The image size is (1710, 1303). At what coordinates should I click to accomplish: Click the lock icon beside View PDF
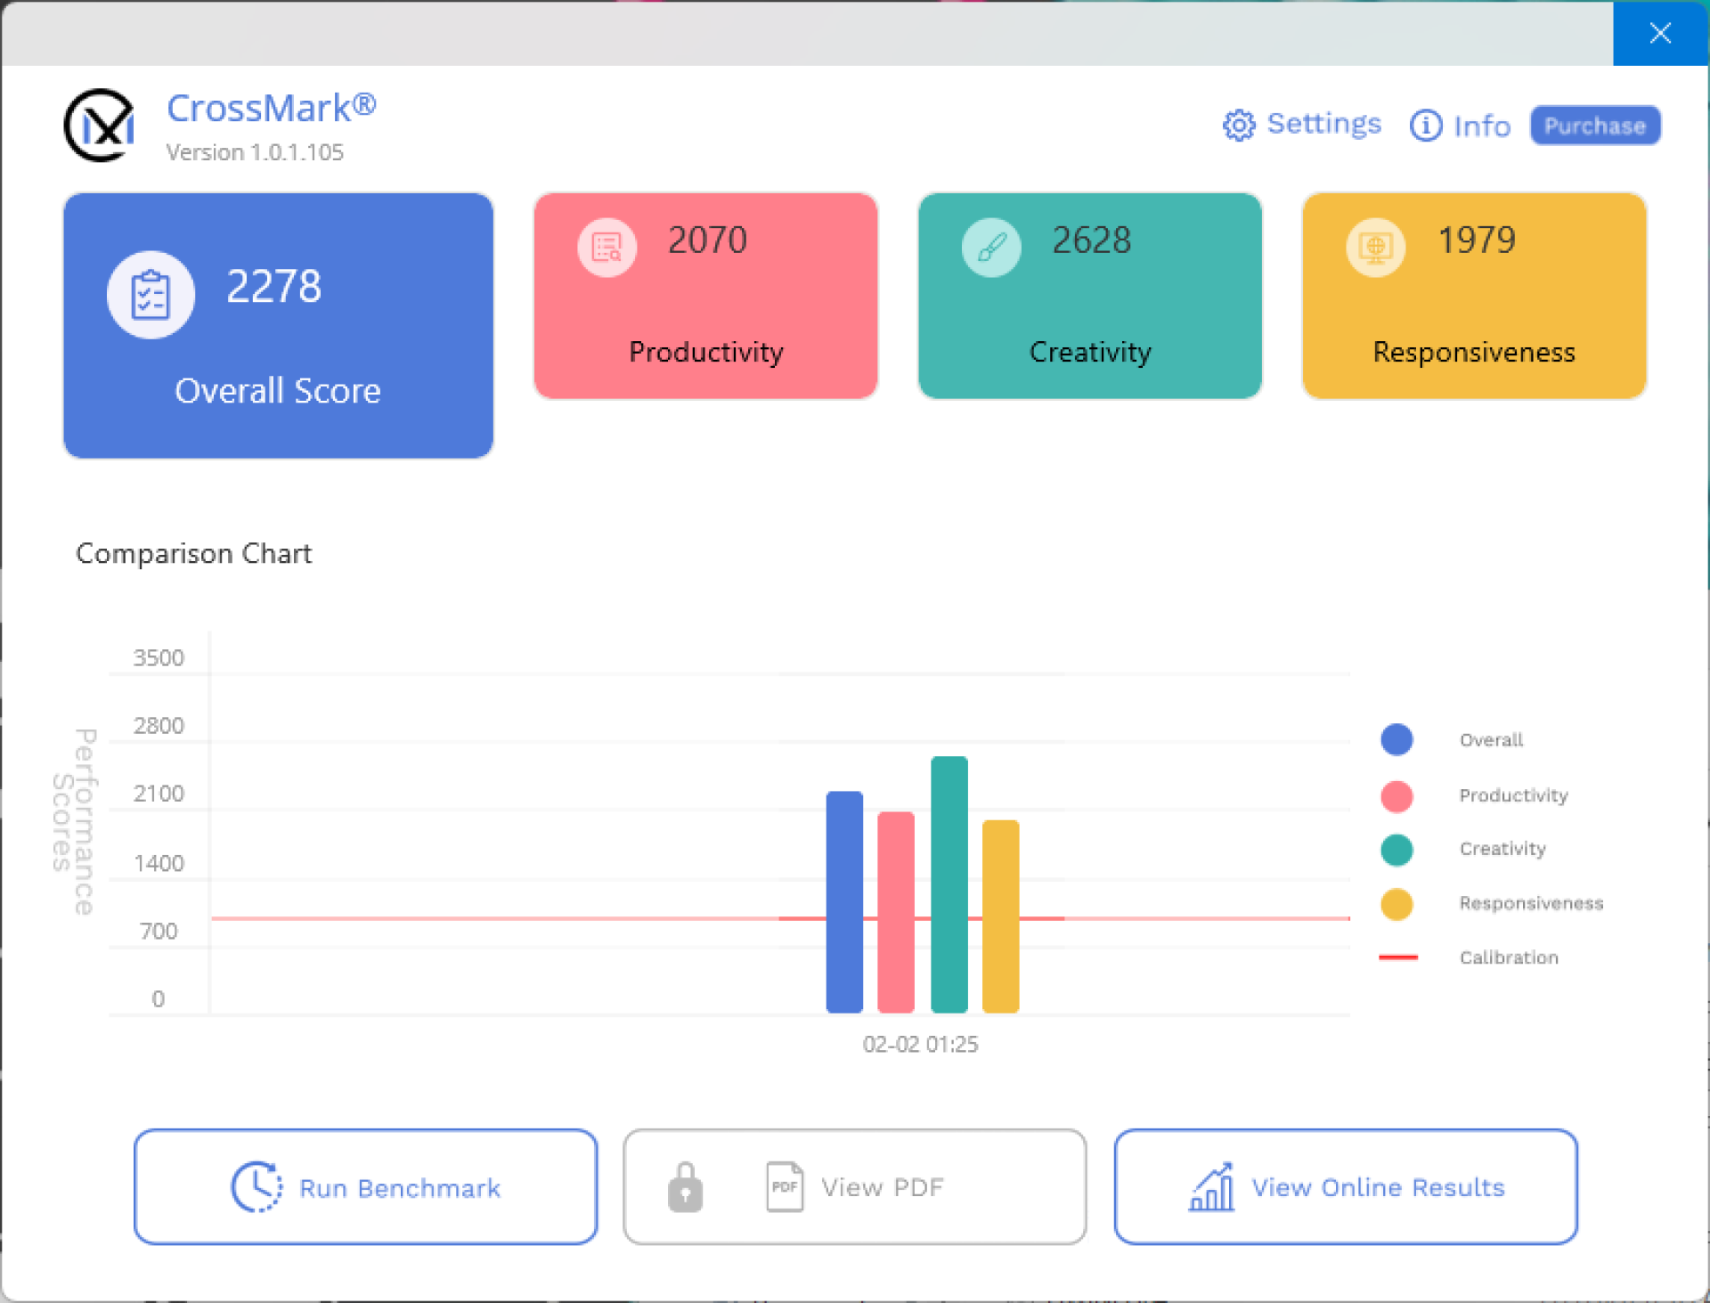[685, 1186]
